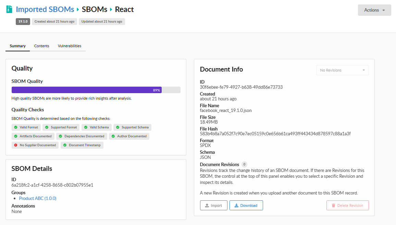Click the 19.1.0 version badge

pyautogui.click(x=23, y=21)
